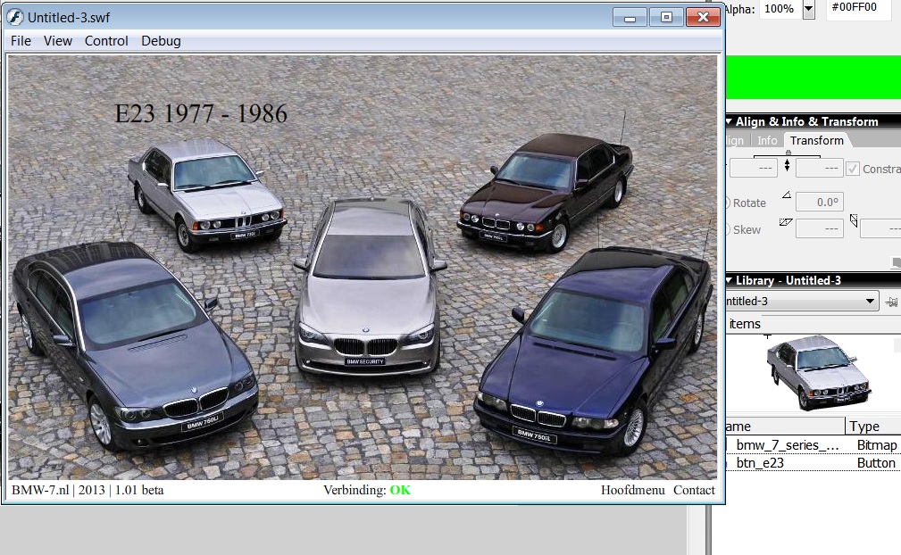Open the Alpha percentage dropdown arrow

(809, 9)
